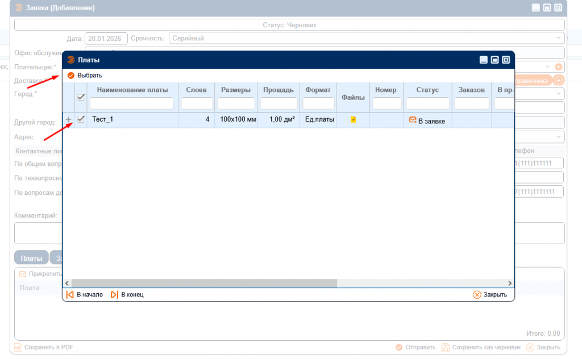Screen dimensions: 582x359
Task: Open the yellow file icon in Файлы column
Action: 353,120
